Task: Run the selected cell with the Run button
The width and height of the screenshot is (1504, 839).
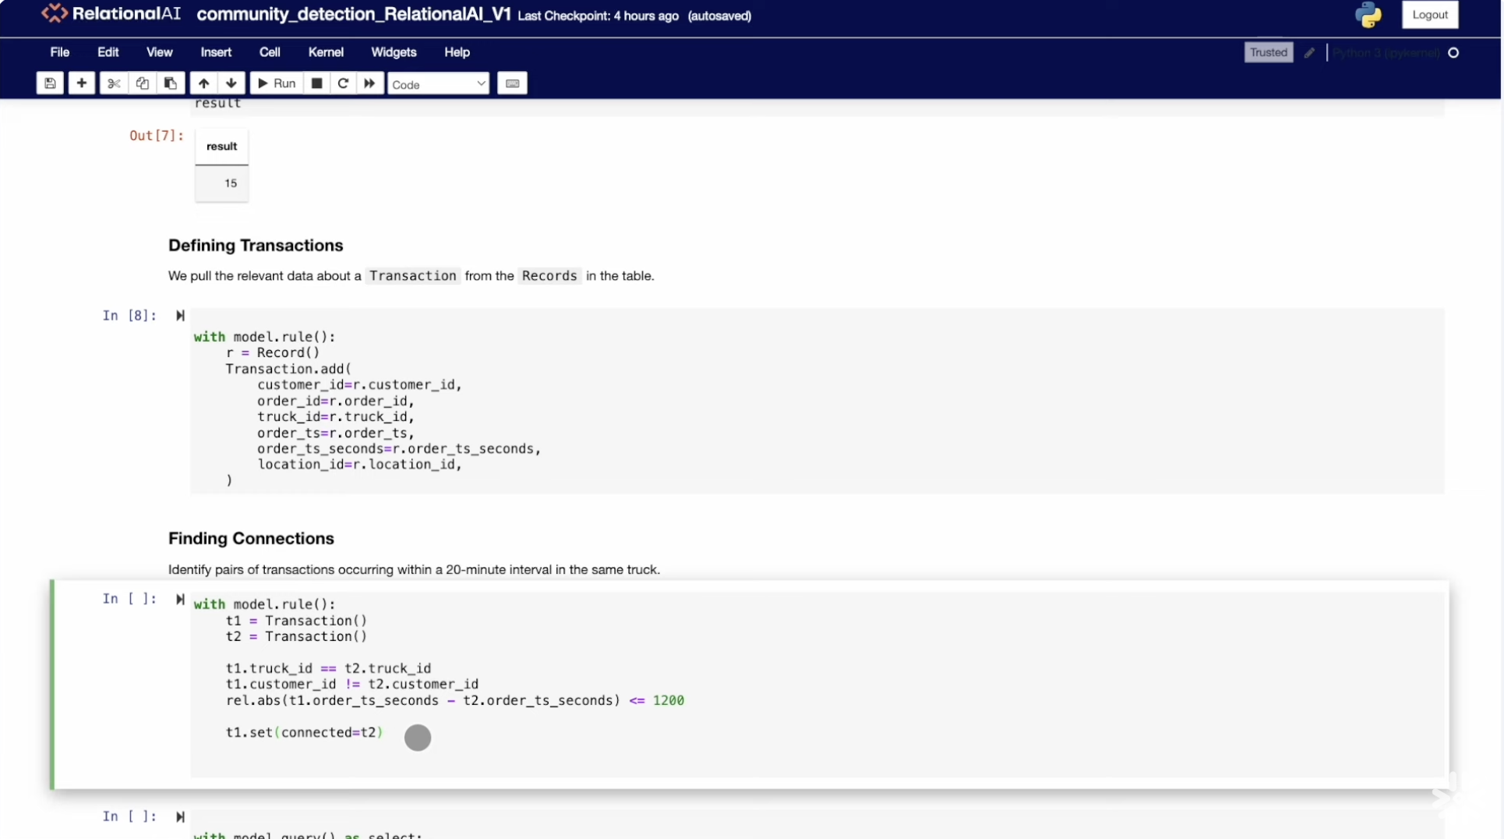Action: (276, 83)
